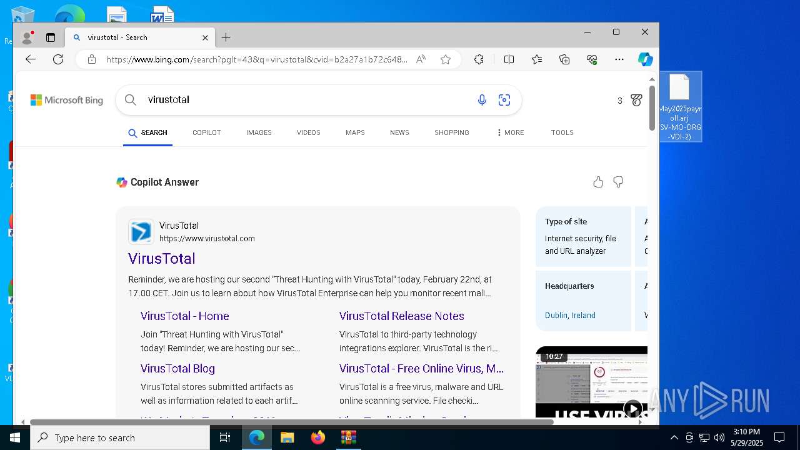Open the Copilot sidebar icon

646,59
